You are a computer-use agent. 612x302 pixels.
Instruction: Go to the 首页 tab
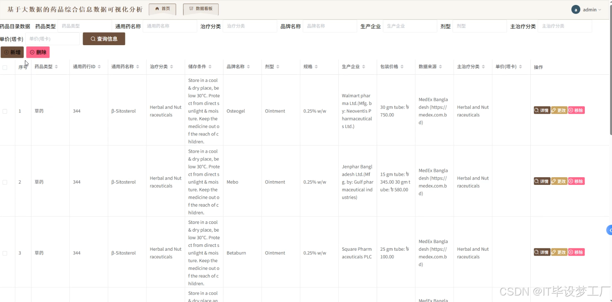click(162, 9)
